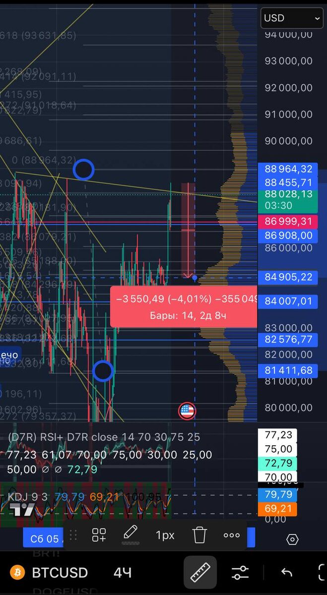Click the orange KDJ 69,21 scale label

click(x=278, y=509)
